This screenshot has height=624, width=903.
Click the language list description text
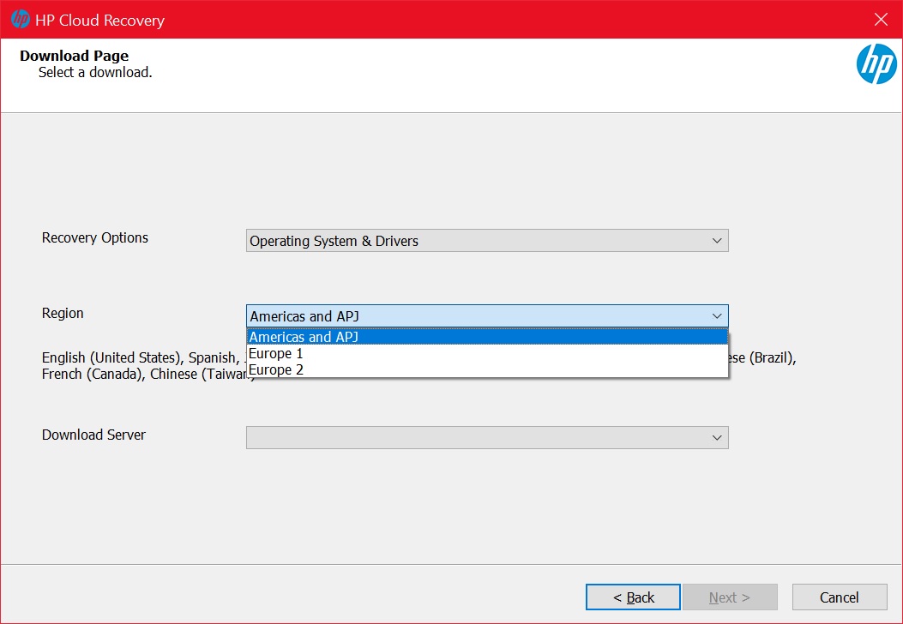pos(418,365)
